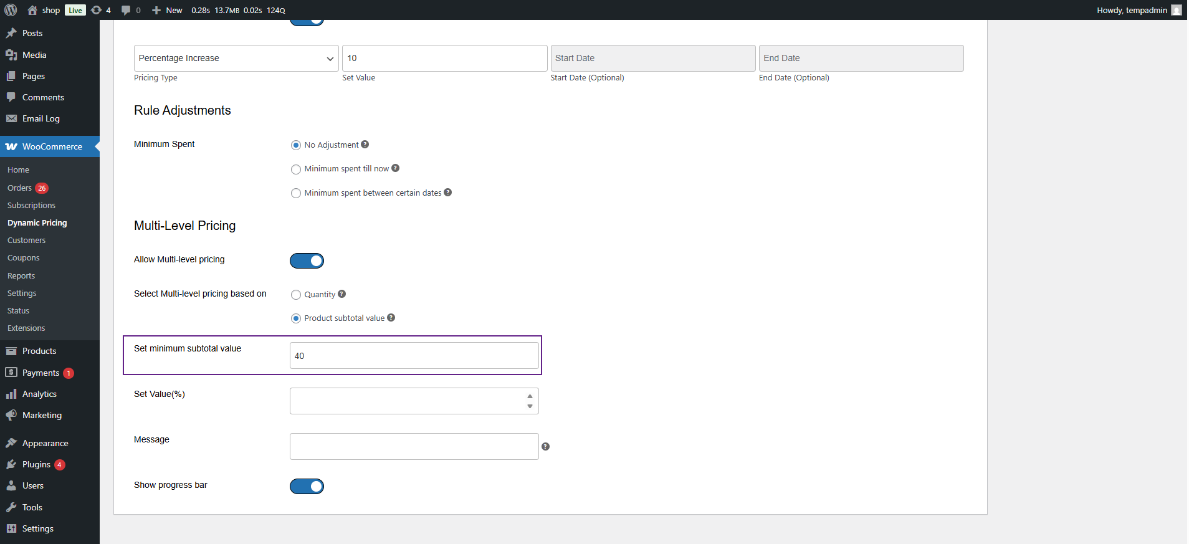Open Howdy, tempadmin account link
Viewport: 1189px width, 544px height.
tap(1132, 10)
